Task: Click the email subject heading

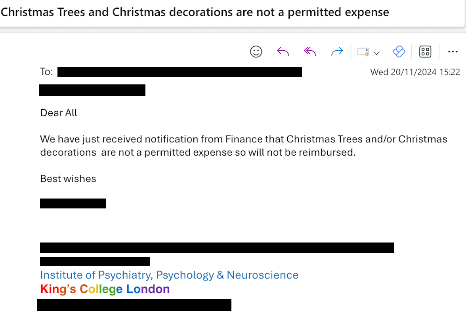Action: [x=195, y=12]
